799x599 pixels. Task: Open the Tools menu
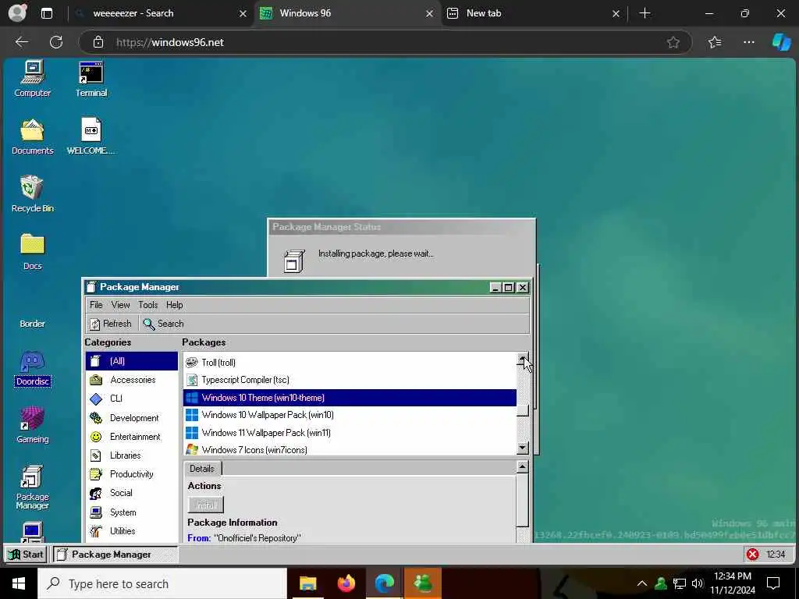click(147, 305)
